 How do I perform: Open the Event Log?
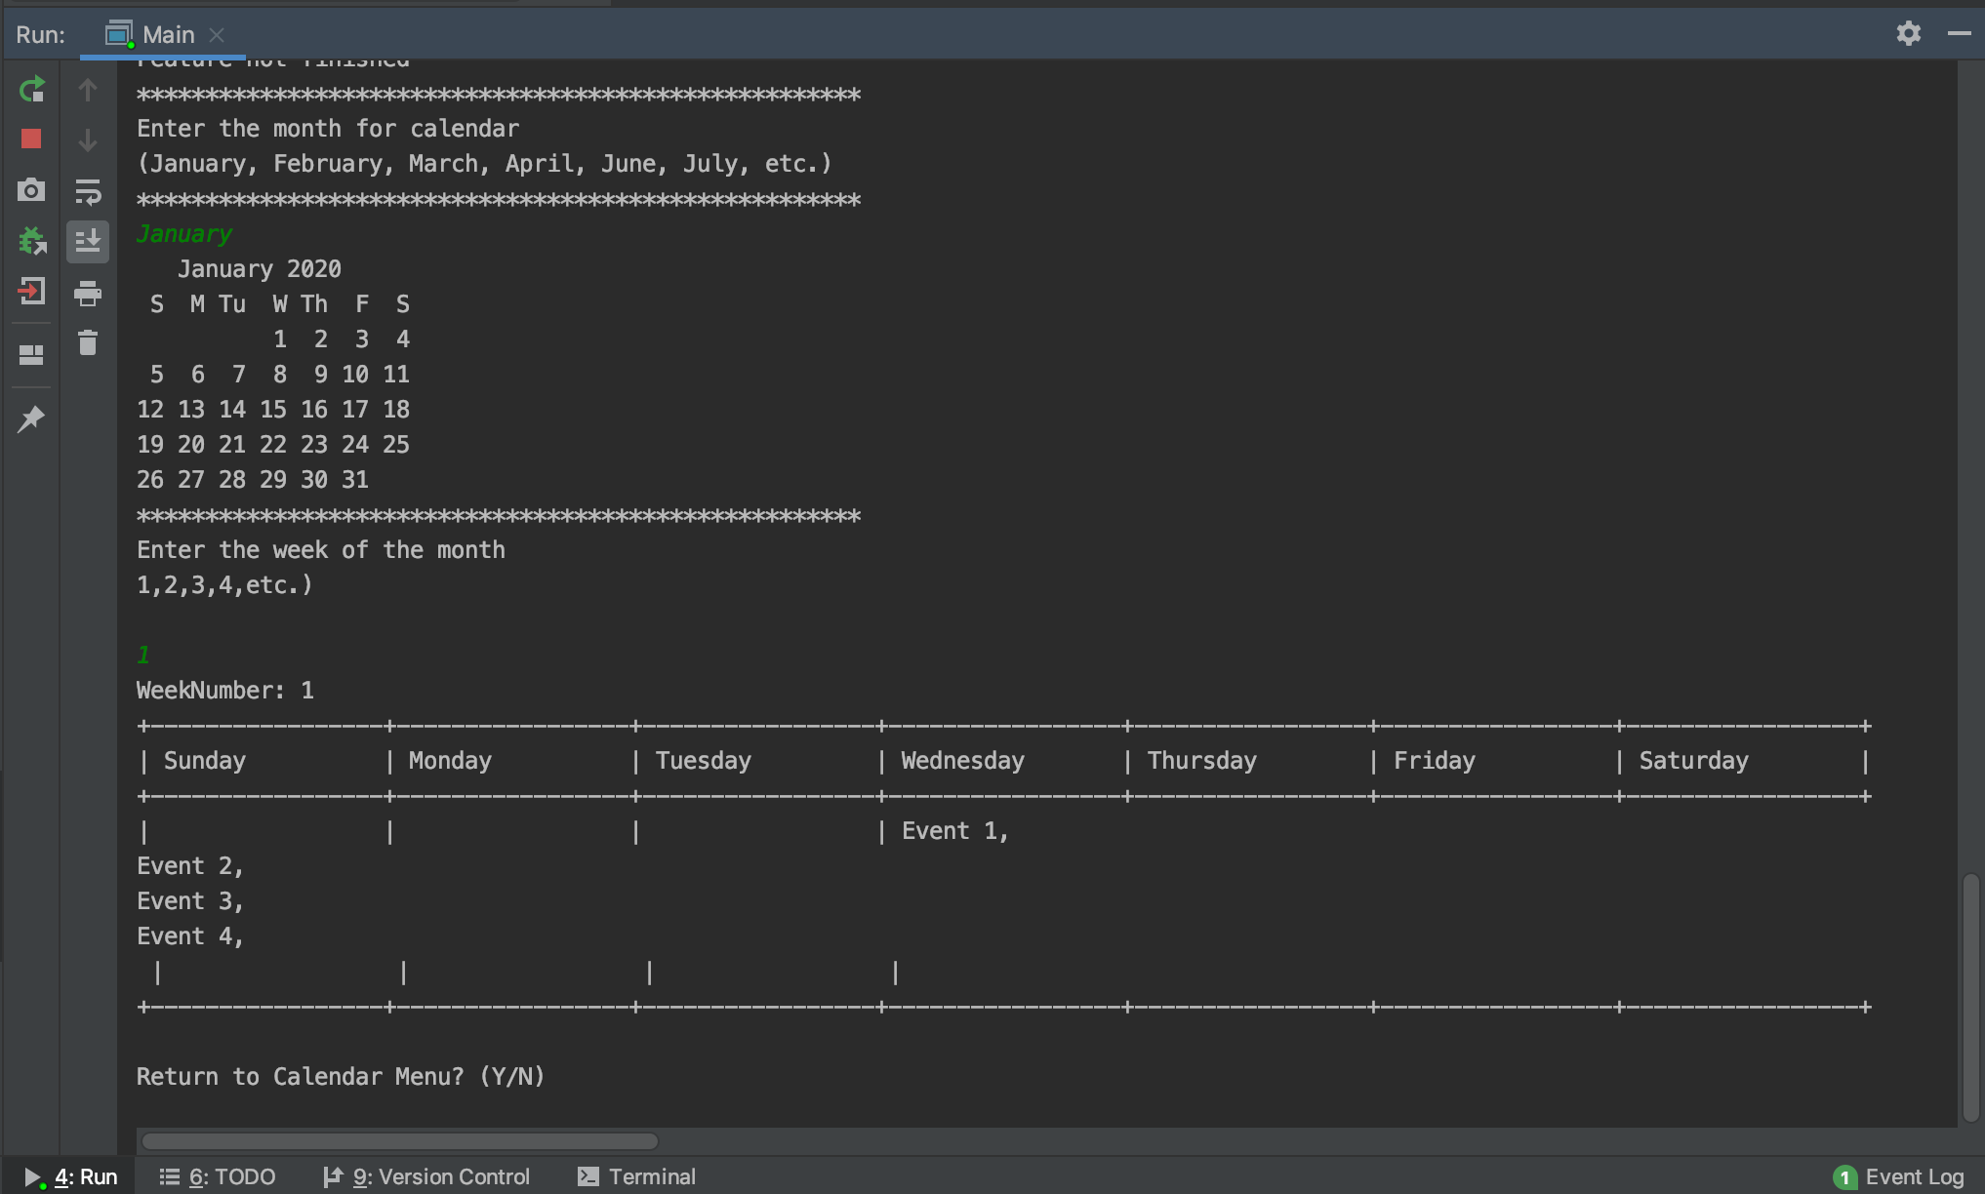1899,1176
